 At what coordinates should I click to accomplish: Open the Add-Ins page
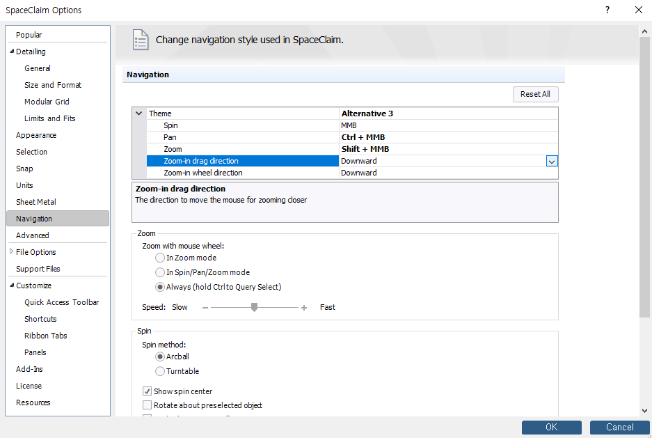tap(29, 369)
